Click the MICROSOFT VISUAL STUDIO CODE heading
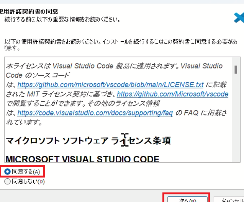The width and height of the screenshot is (244, 202). click(82, 158)
